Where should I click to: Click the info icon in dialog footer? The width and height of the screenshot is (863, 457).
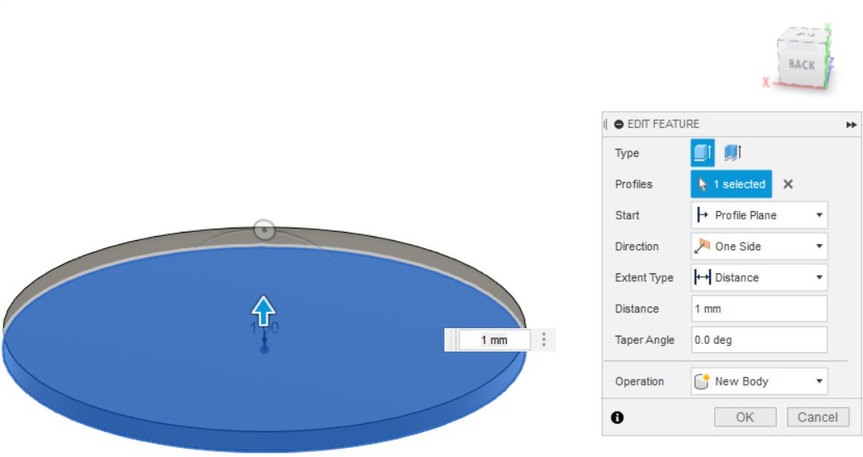(617, 418)
